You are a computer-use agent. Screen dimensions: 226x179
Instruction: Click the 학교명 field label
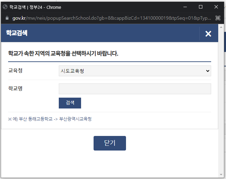pyautogui.click(x=15, y=88)
